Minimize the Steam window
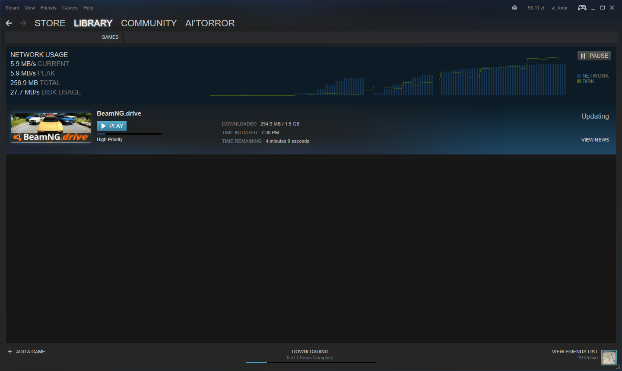This screenshot has width=622, height=371. 593,8
